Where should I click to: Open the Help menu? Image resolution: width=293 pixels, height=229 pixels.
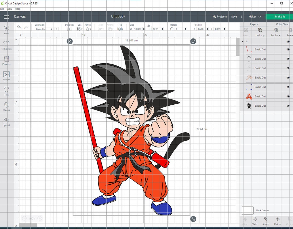click(x=18, y=9)
